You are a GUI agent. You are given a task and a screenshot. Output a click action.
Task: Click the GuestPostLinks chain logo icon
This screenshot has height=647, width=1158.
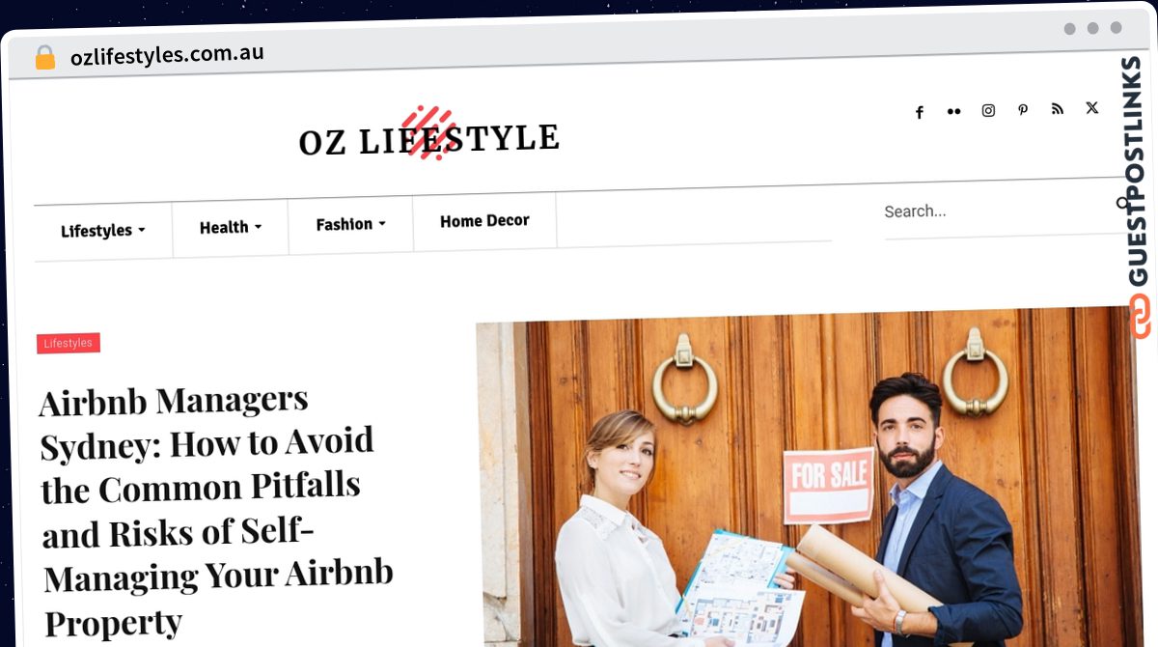click(x=1141, y=317)
